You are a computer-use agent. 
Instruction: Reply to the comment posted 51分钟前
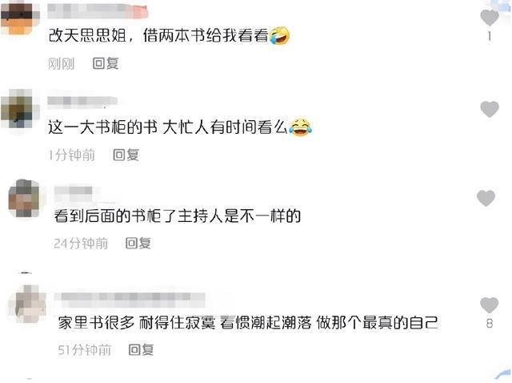[x=141, y=349]
